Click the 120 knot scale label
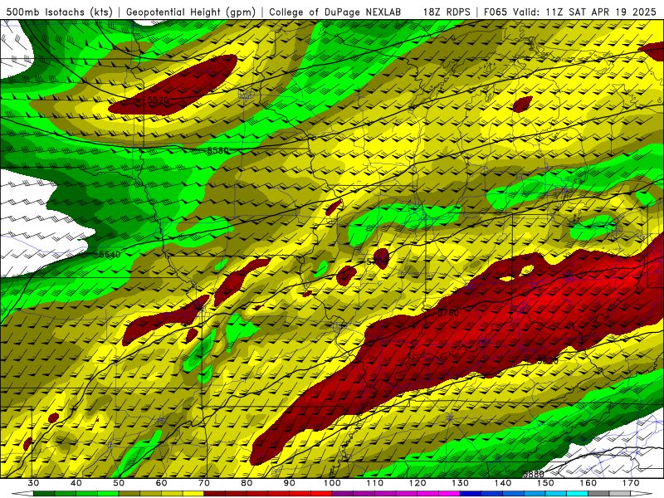Image resolution: width=664 pixels, height=498 pixels. tap(417, 483)
